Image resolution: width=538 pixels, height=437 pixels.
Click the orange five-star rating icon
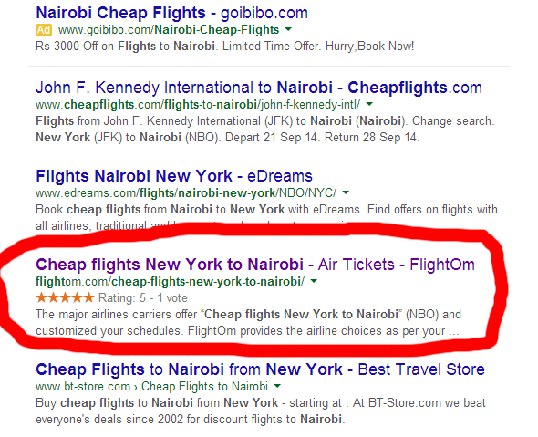coord(65,297)
